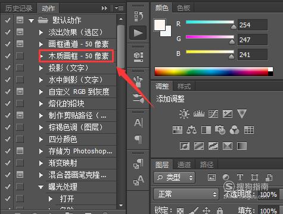This screenshot has height=214, width=283.
Task: Filter layers by adjustment layer icon
Action: point(226,177)
